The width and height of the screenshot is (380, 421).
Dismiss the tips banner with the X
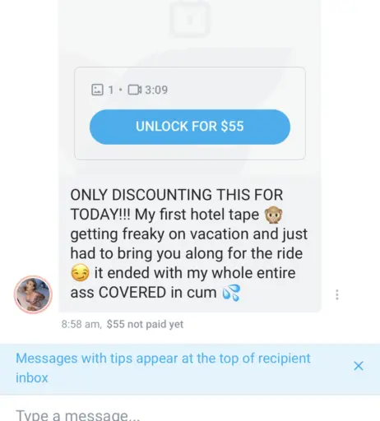click(359, 366)
